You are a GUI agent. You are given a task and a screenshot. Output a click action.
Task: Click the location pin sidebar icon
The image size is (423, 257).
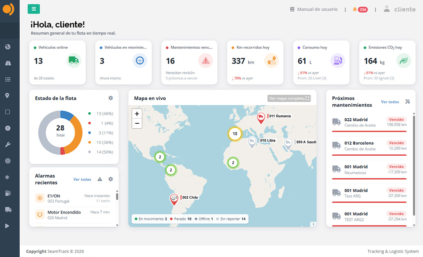(7, 96)
